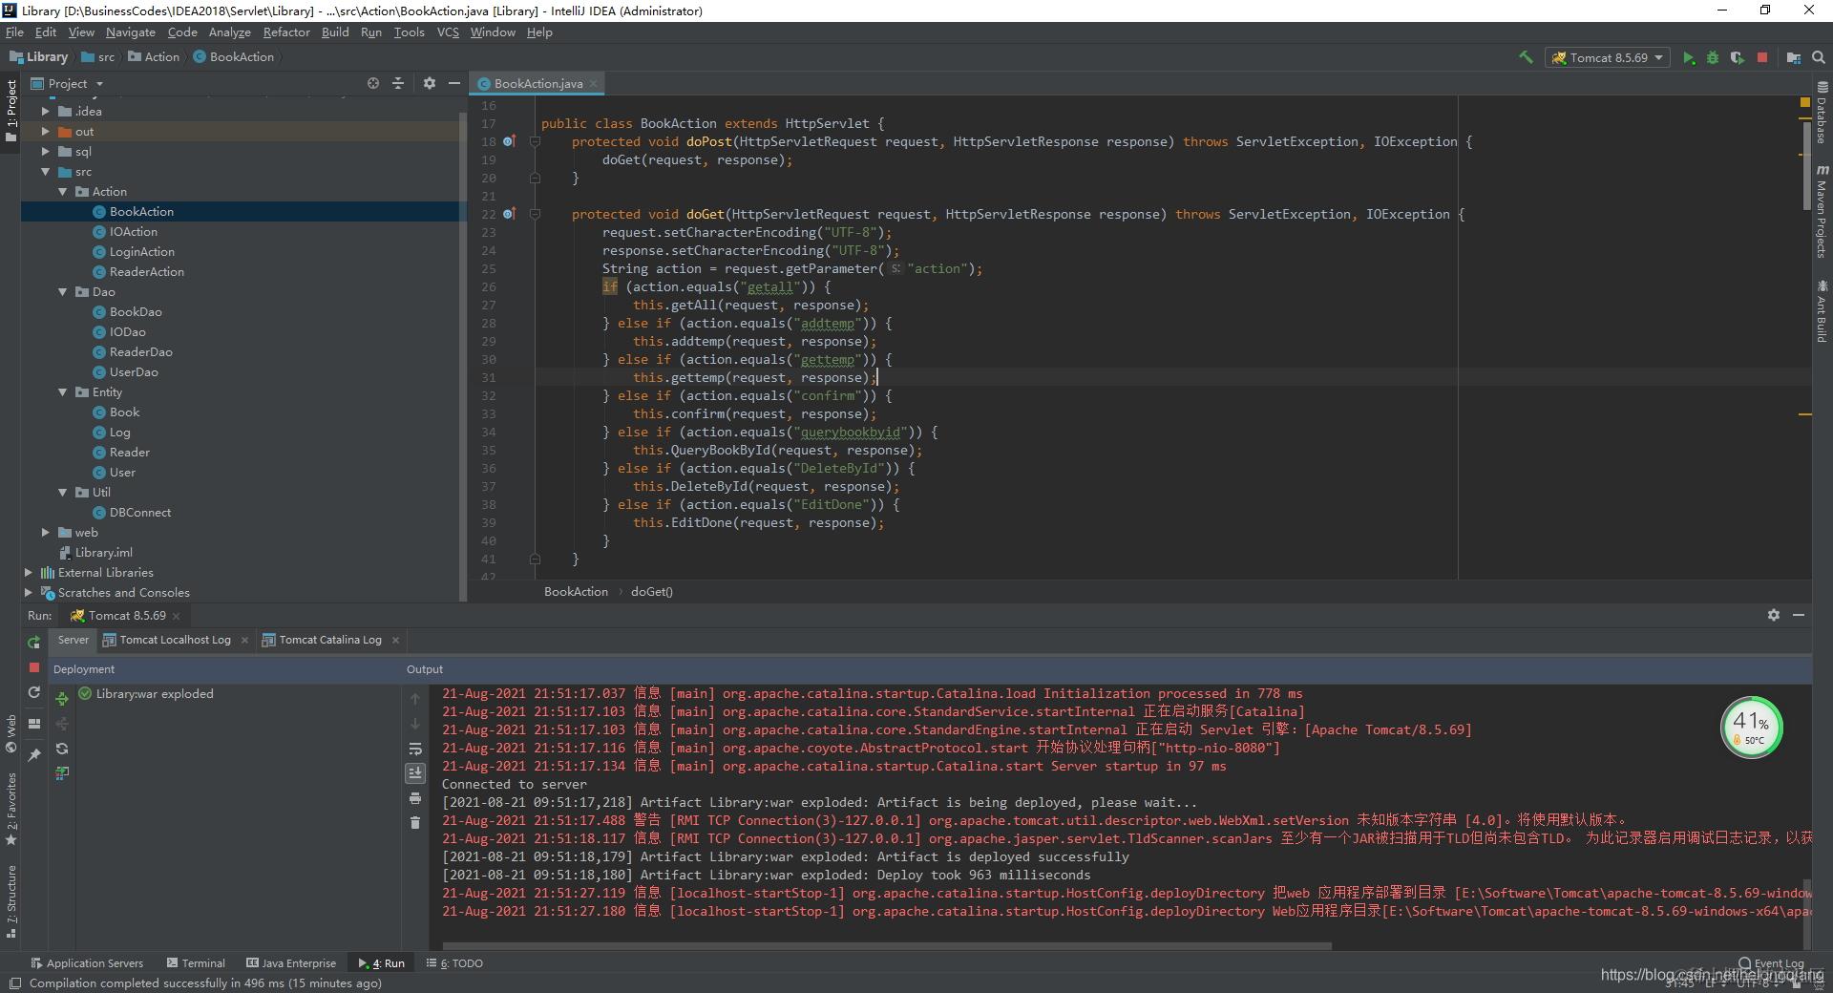The height and width of the screenshot is (993, 1833).
Task: Toggle the Web tool window
Action: click(x=11, y=733)
